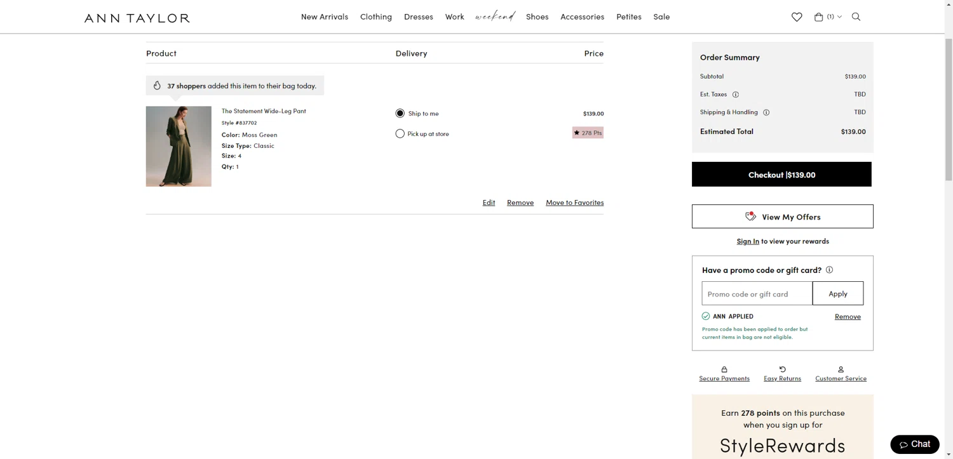The width and height of the screenshot is (953, 459).
Task: Open the Sale menu
Action: [661, 17]
